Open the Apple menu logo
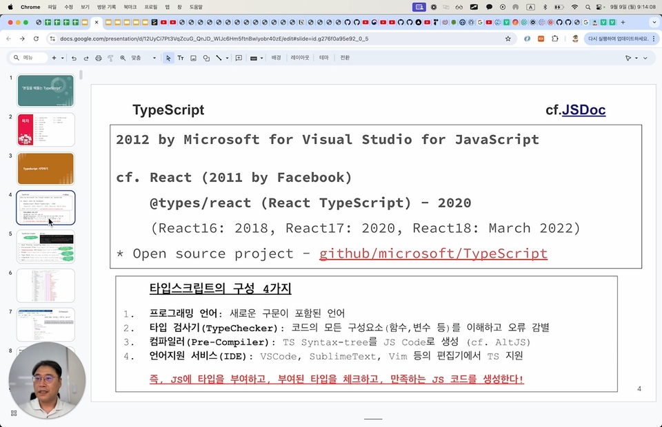Image resolution: width=662 pixels, height=427 pixels. (10, 7)
